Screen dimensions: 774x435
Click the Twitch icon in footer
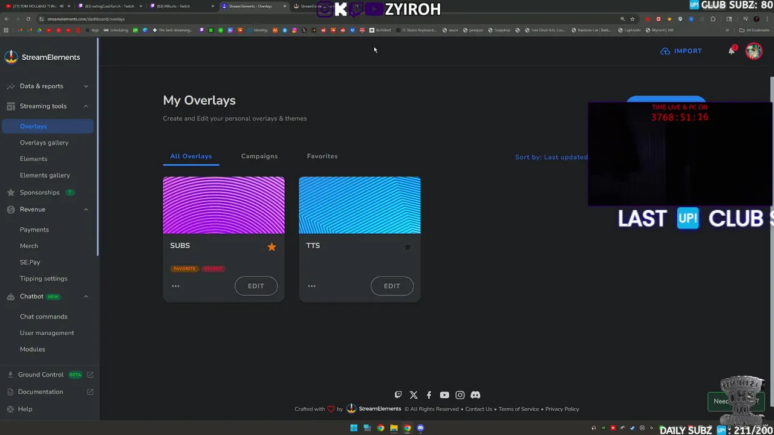click(x=398, y=395)
